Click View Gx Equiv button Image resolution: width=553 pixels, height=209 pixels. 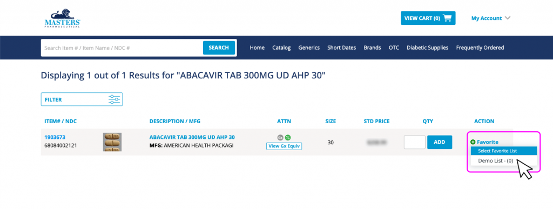point(284,146)
